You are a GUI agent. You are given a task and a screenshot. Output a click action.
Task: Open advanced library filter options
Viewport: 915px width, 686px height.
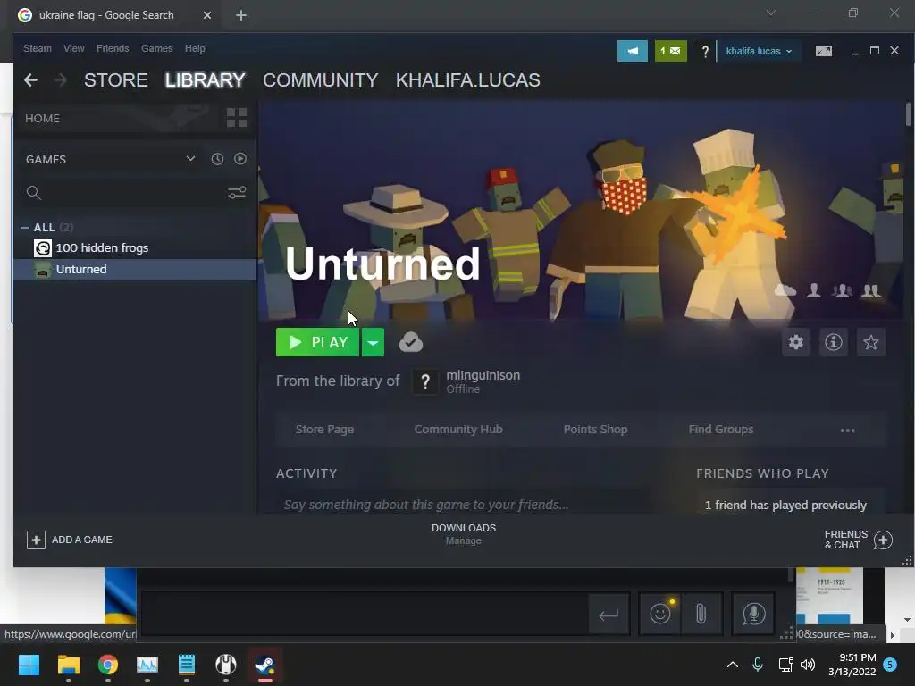tap(236, 193)
